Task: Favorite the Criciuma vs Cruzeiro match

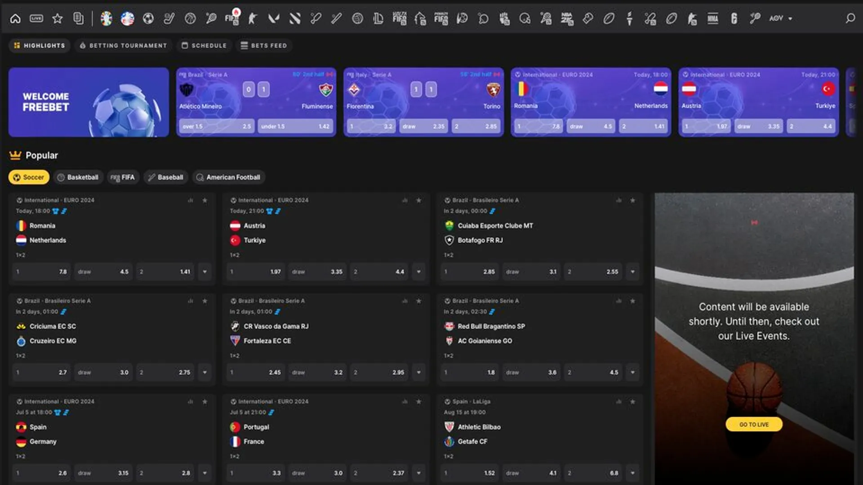Action: coord(205,301)
